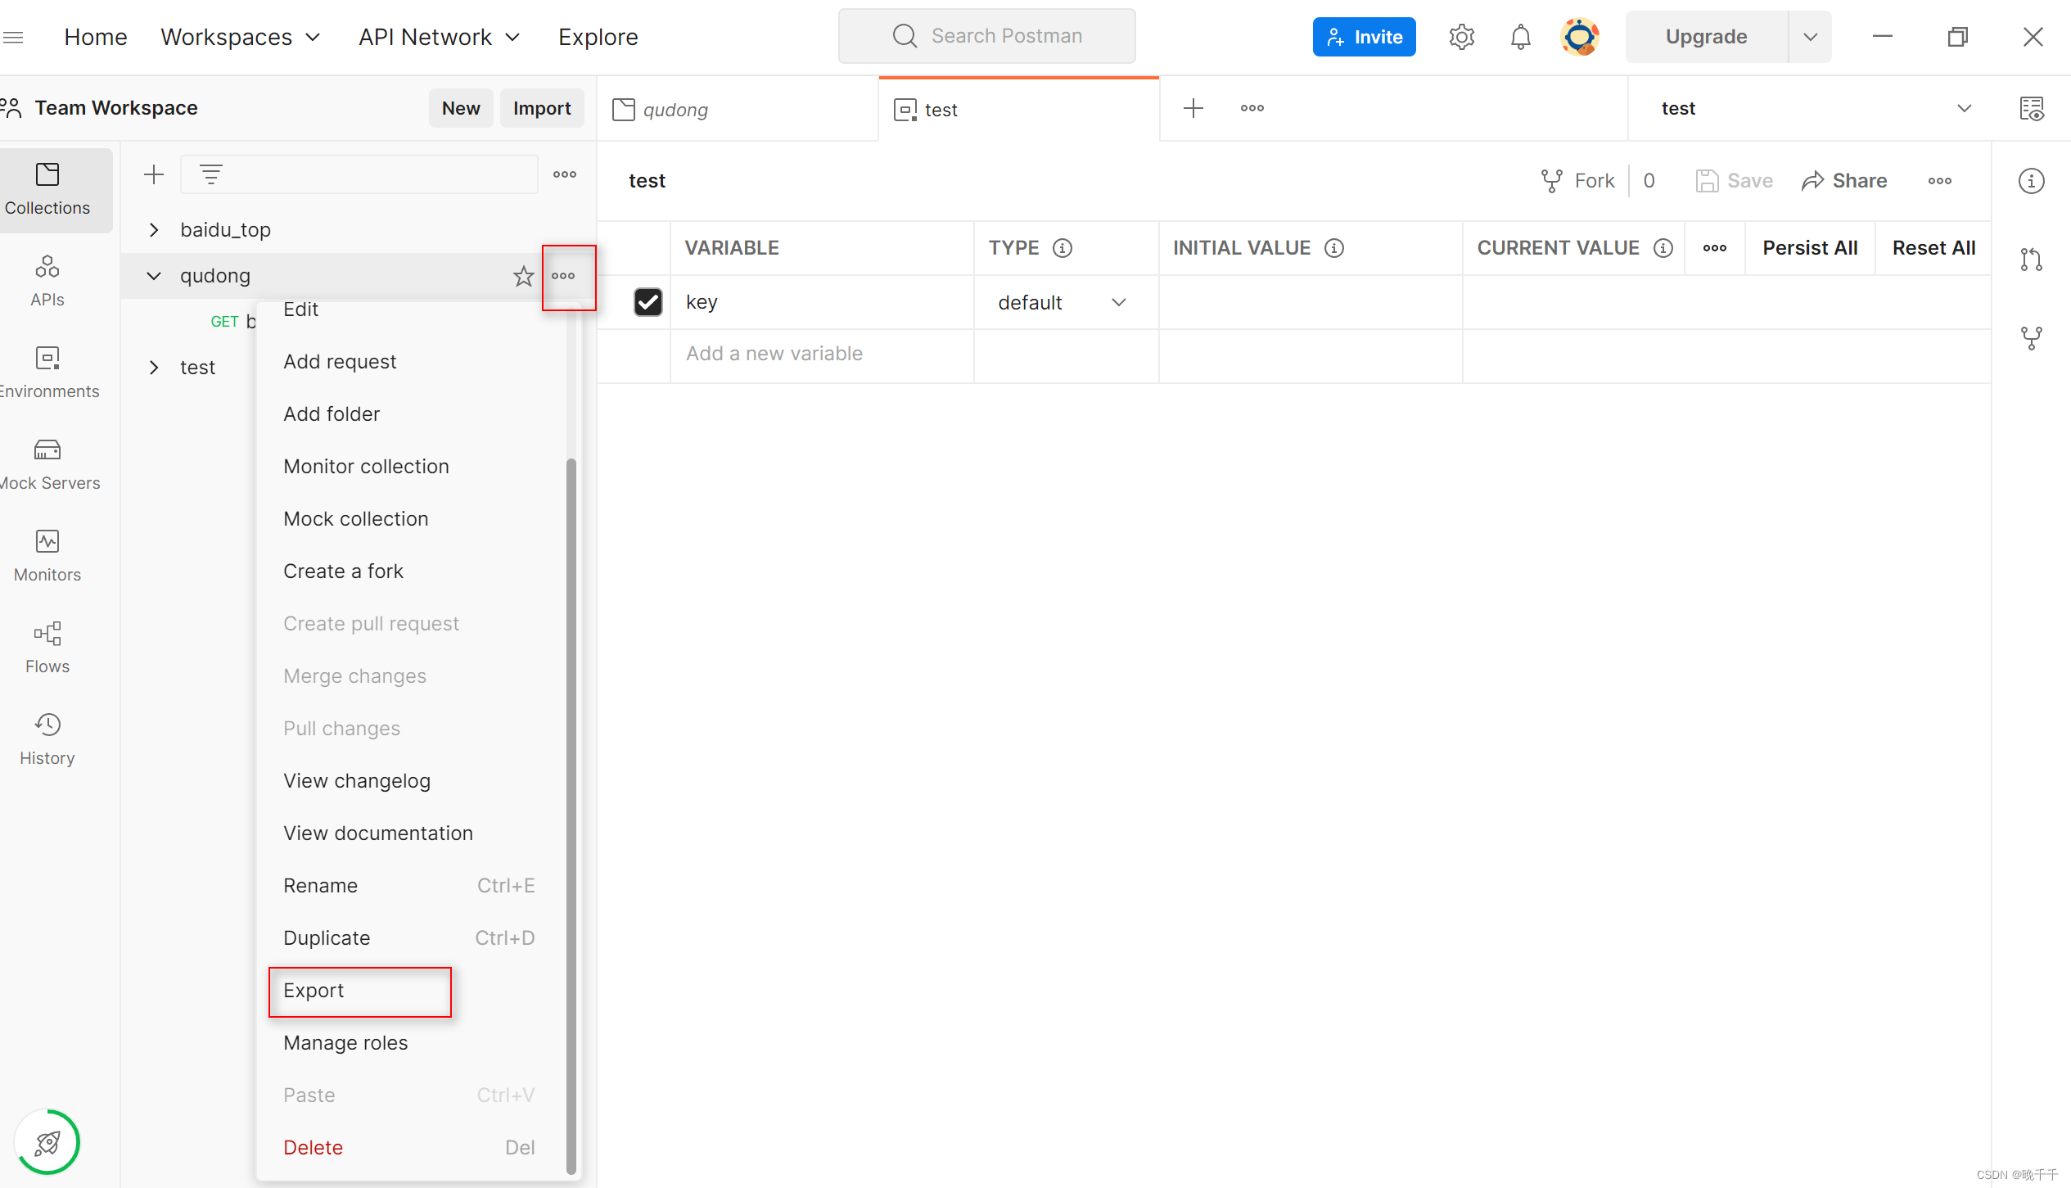Click the rocket bootcamp icon
The image size is (2071, 1188).
(47, 1142)
